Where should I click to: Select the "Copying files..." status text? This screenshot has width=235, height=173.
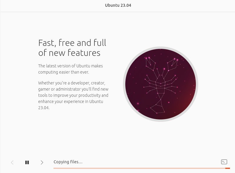pyautogui.click(x=68, y=162)
